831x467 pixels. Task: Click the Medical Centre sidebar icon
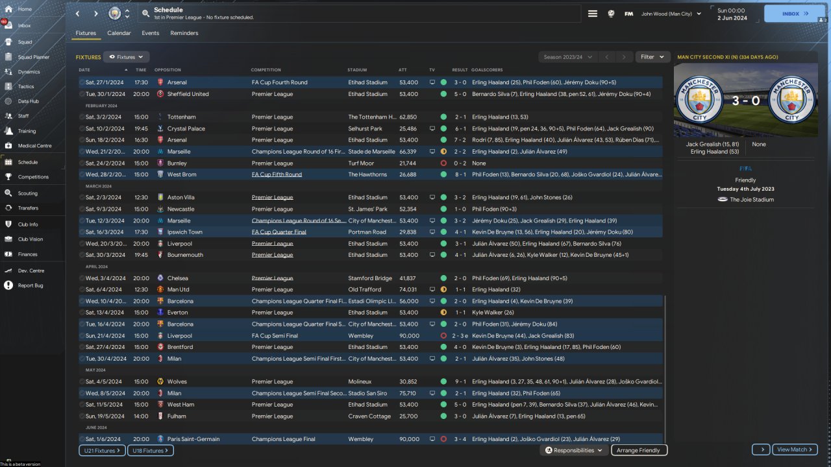click(x=8, y=146)
